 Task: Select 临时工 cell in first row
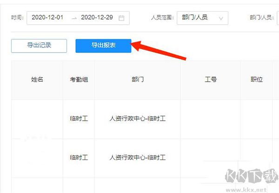click(79, 119)
